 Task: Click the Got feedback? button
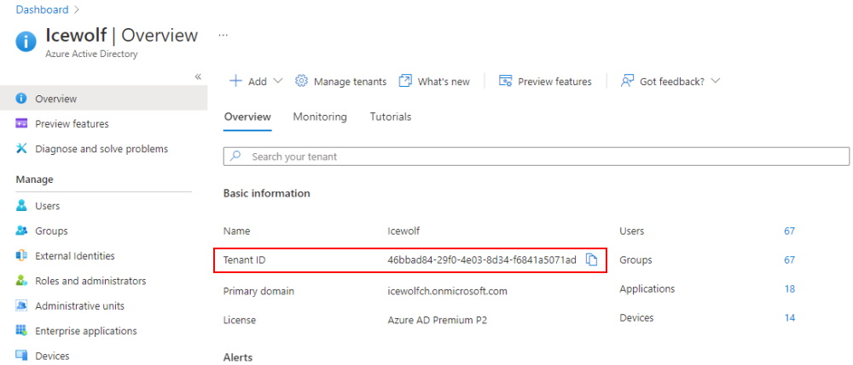[670, 81]
